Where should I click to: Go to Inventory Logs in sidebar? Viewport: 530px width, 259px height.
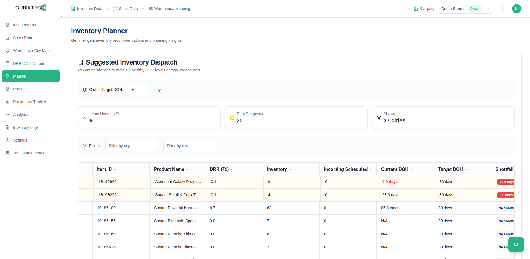click(26, 127)
